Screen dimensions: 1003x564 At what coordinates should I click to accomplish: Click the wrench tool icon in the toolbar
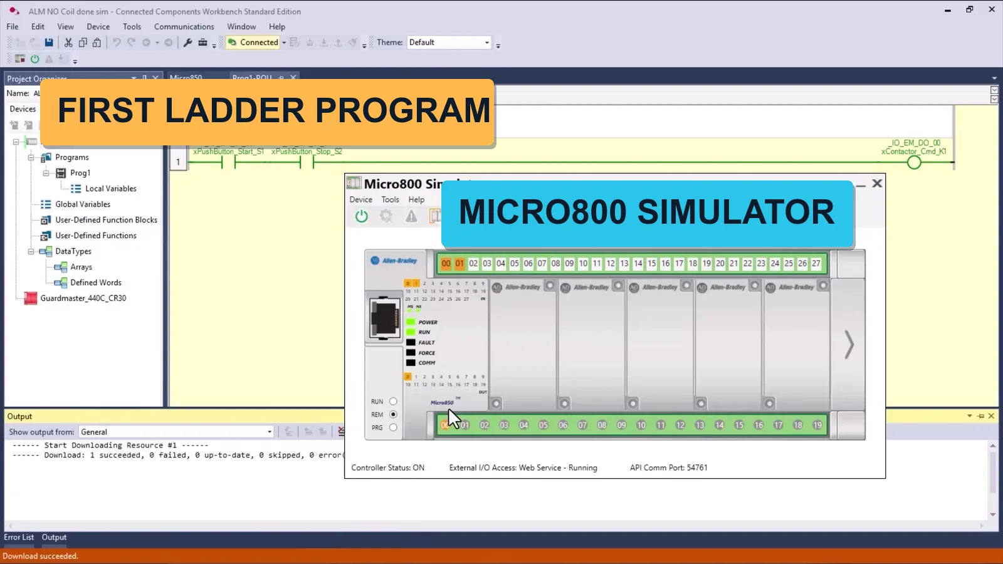pyautogui.click(x=187, y=43)
